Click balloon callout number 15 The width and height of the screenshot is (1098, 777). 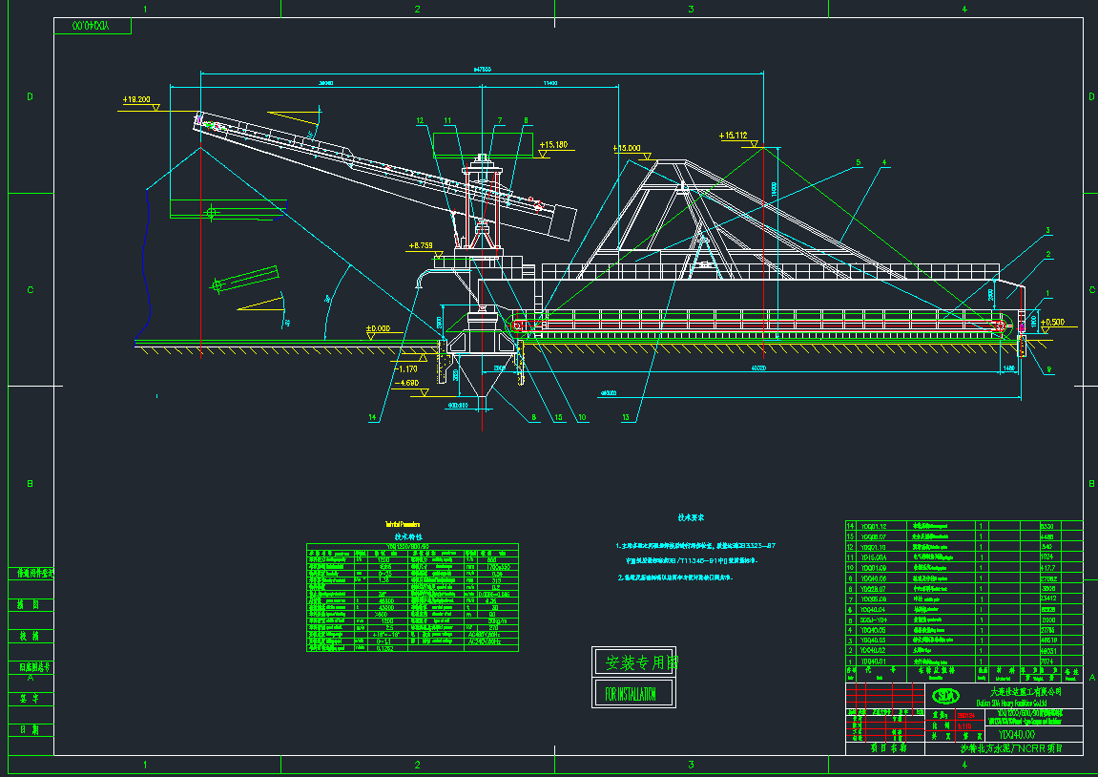558,417
